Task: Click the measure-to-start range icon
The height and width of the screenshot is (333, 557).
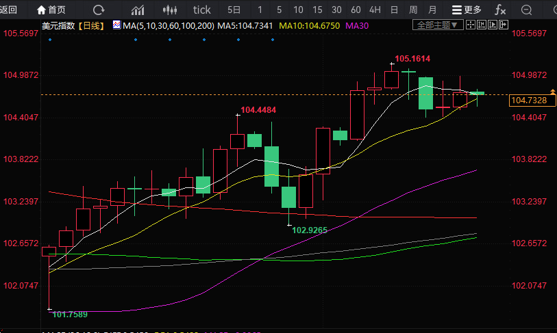Action: pyautogui.click(x=482, y=25)
